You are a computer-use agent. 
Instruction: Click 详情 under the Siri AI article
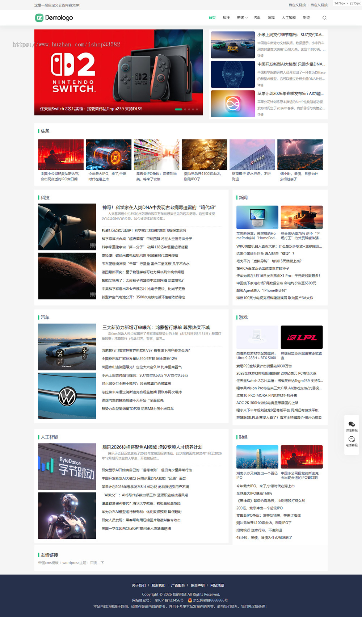point(260,114)
